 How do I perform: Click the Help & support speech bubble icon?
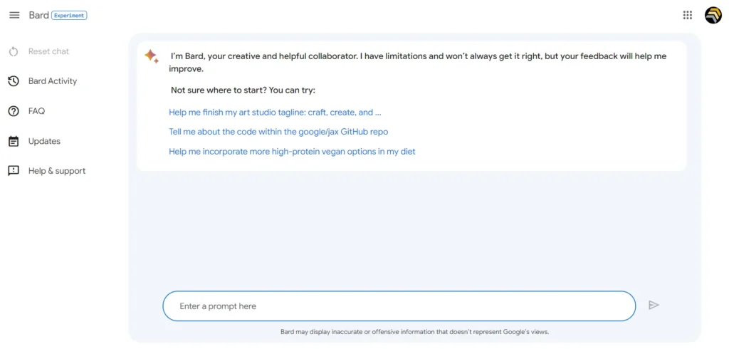pyautogui.click(x=14, y=171)
